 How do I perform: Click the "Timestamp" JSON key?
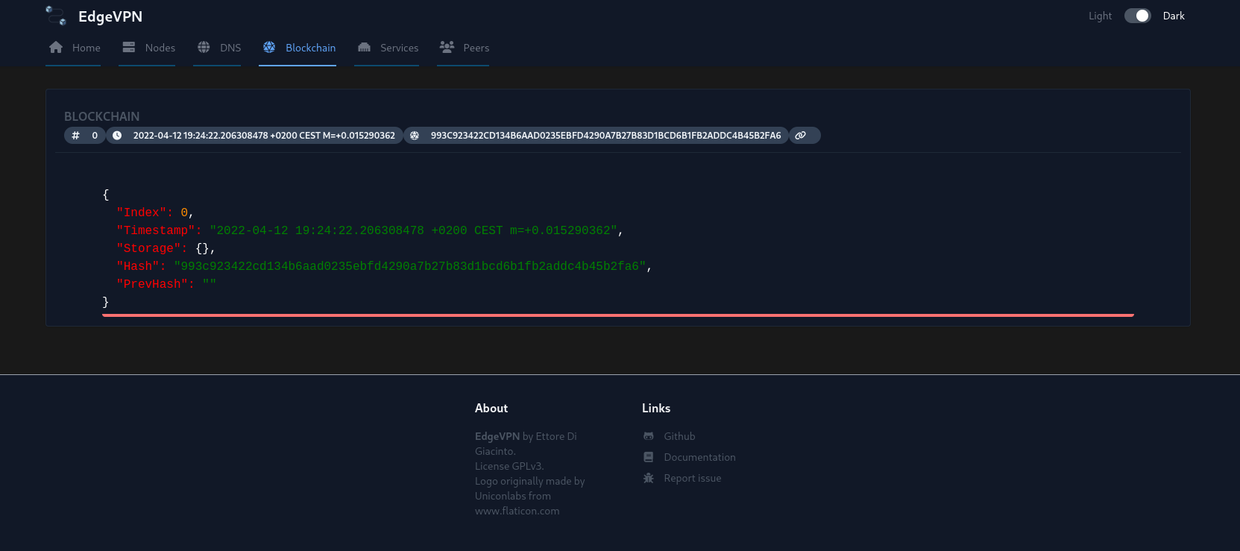point(159,230)
